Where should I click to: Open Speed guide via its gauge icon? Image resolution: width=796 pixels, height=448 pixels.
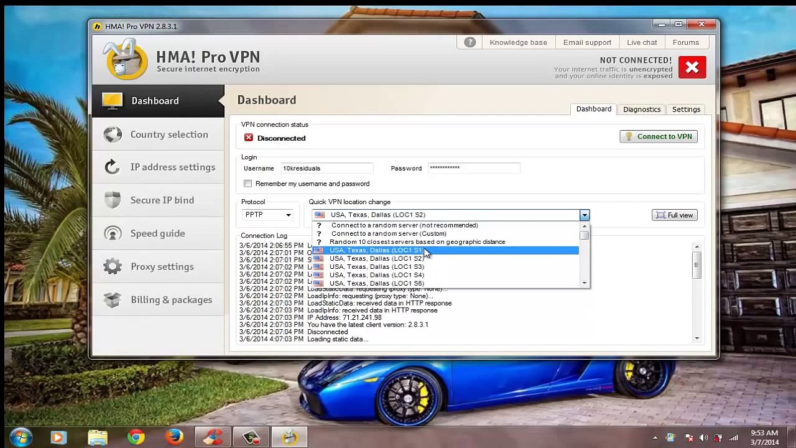[x=113, y=233]
